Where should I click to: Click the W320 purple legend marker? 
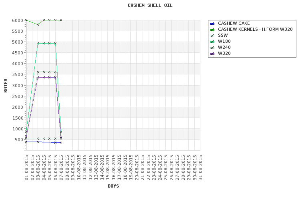coord(212,54)
